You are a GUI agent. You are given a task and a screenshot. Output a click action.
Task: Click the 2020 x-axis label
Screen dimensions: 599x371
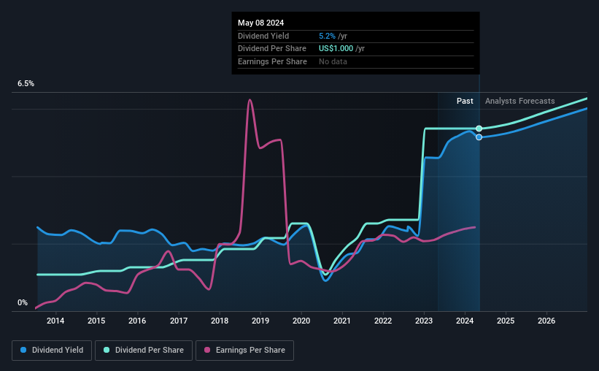[x=301, y=321]
